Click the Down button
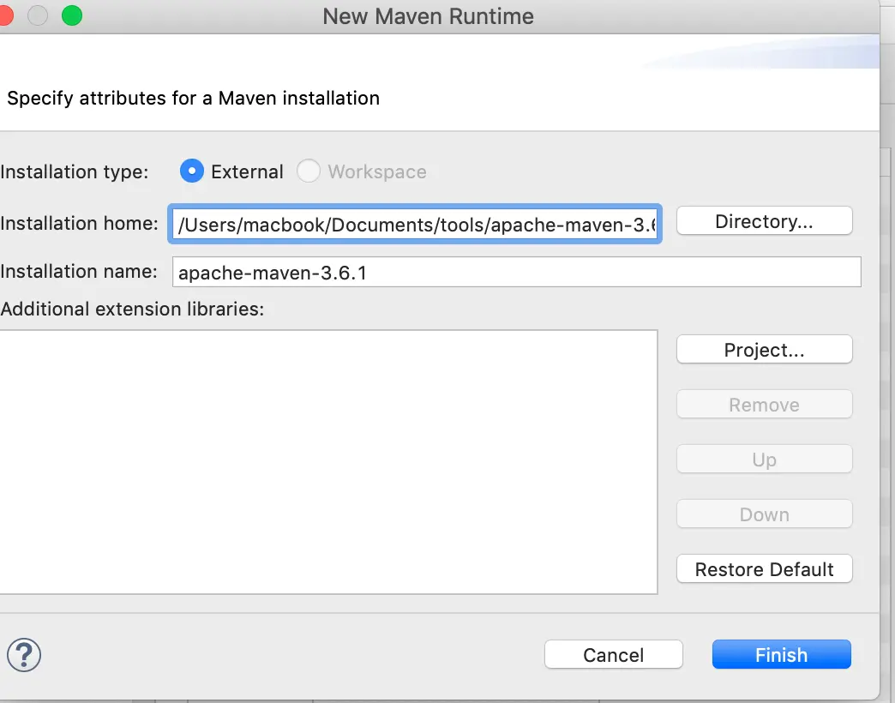This screenshot has height=703, width=895. (x=765, y=514)
